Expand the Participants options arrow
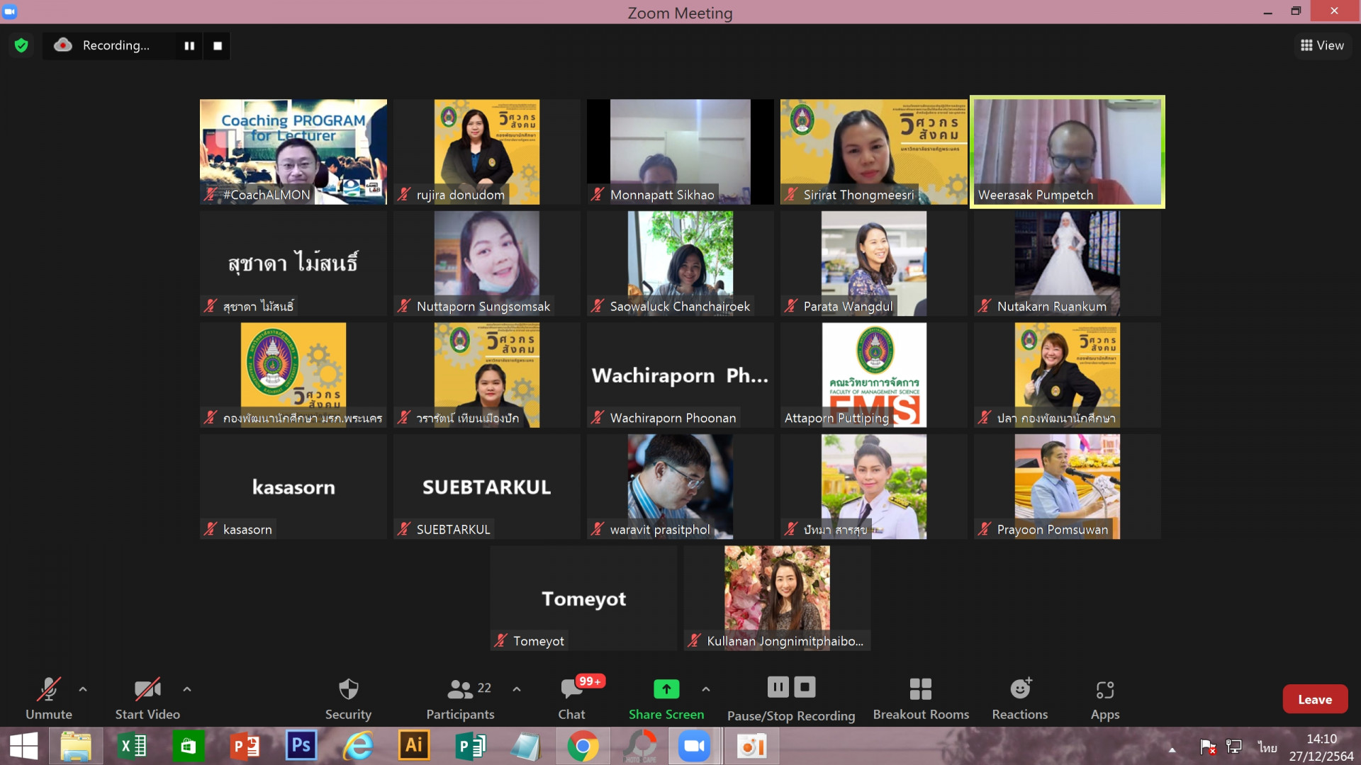The image size is (1361, 765). pos(517,688)
